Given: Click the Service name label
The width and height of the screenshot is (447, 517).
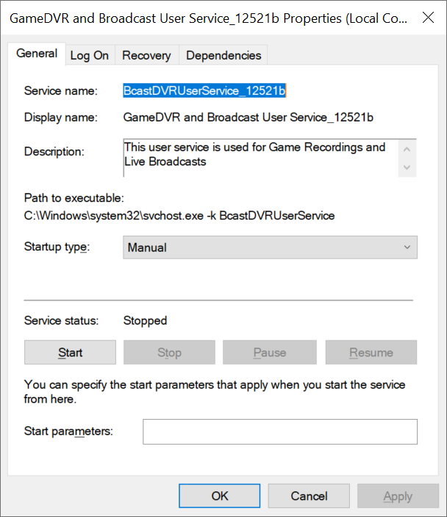Looking at the screenshot, I should [x=61, y=91].
